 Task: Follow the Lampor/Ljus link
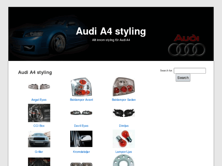pyautogui.click(x=124, y=152)
